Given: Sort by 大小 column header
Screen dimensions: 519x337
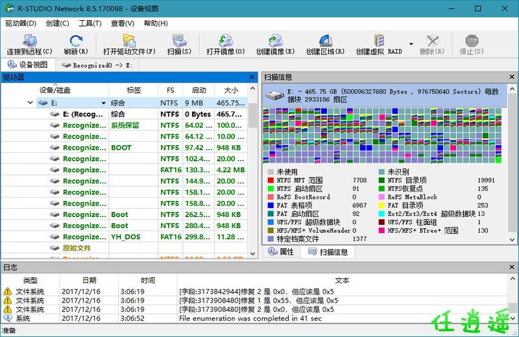Looking at the screenshot, I should coord(231,90).
